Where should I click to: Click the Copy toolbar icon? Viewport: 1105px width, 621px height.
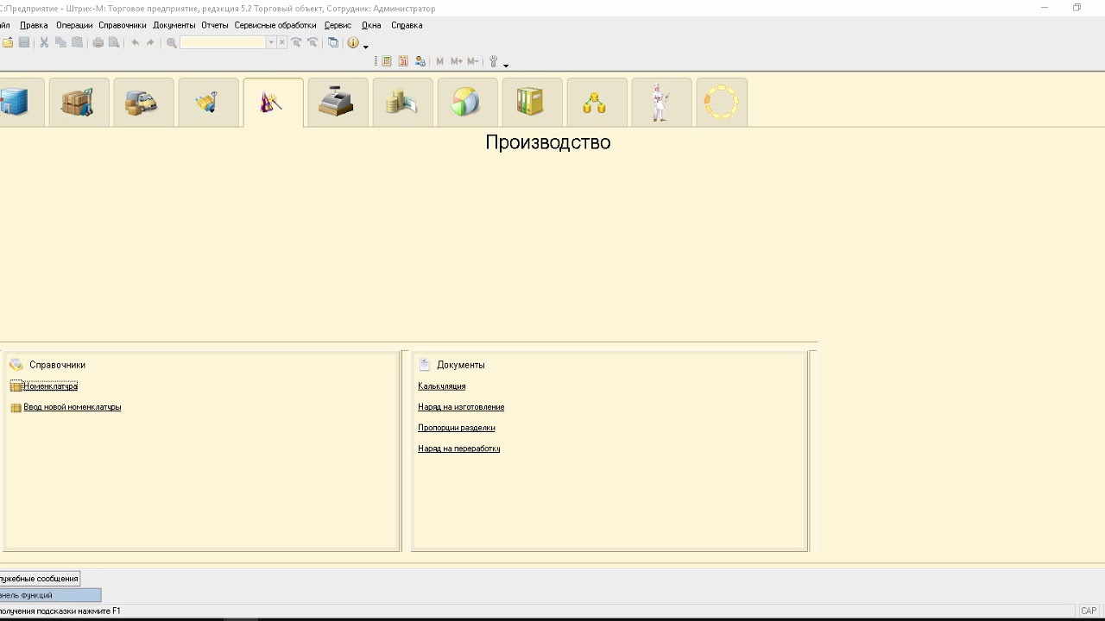[x=60, y=42]
